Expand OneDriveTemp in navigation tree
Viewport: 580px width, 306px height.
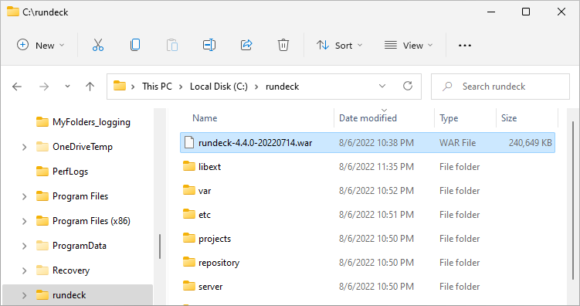pos(25,147)
